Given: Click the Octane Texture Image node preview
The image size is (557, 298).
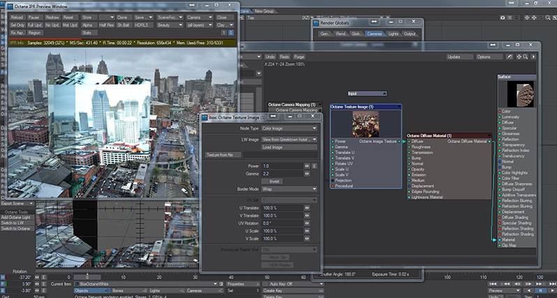Looking at the screenshot, I should click(366, 124).
